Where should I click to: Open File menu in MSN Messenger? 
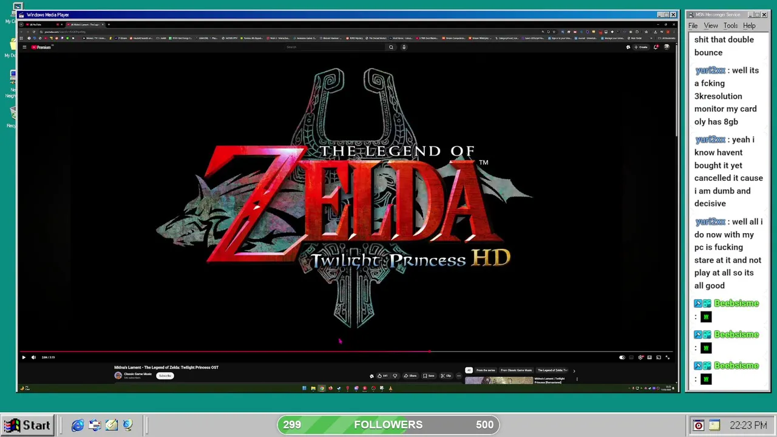[x=693, y=26]
